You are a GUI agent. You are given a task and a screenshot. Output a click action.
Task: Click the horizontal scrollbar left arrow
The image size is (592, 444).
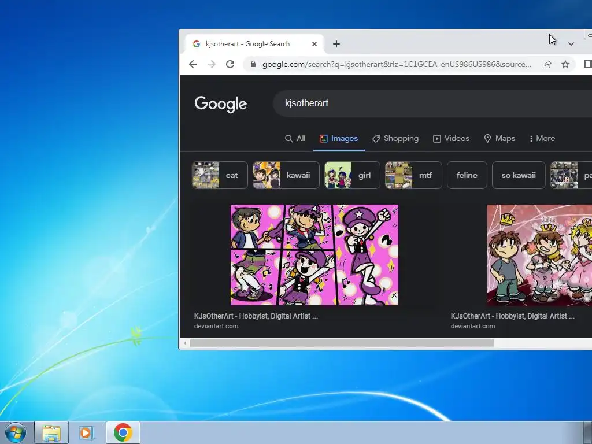tap(185, 343)
